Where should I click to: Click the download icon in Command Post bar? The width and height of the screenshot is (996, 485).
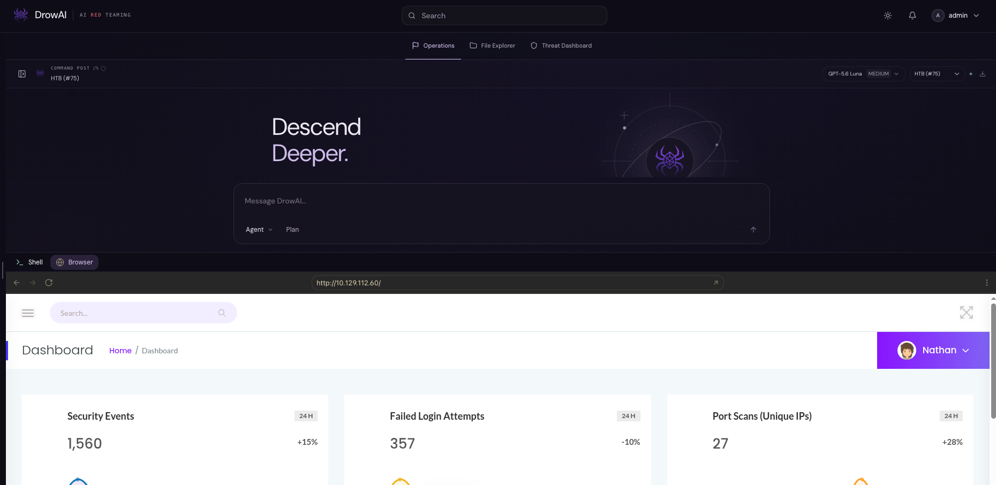click(983, 74)
